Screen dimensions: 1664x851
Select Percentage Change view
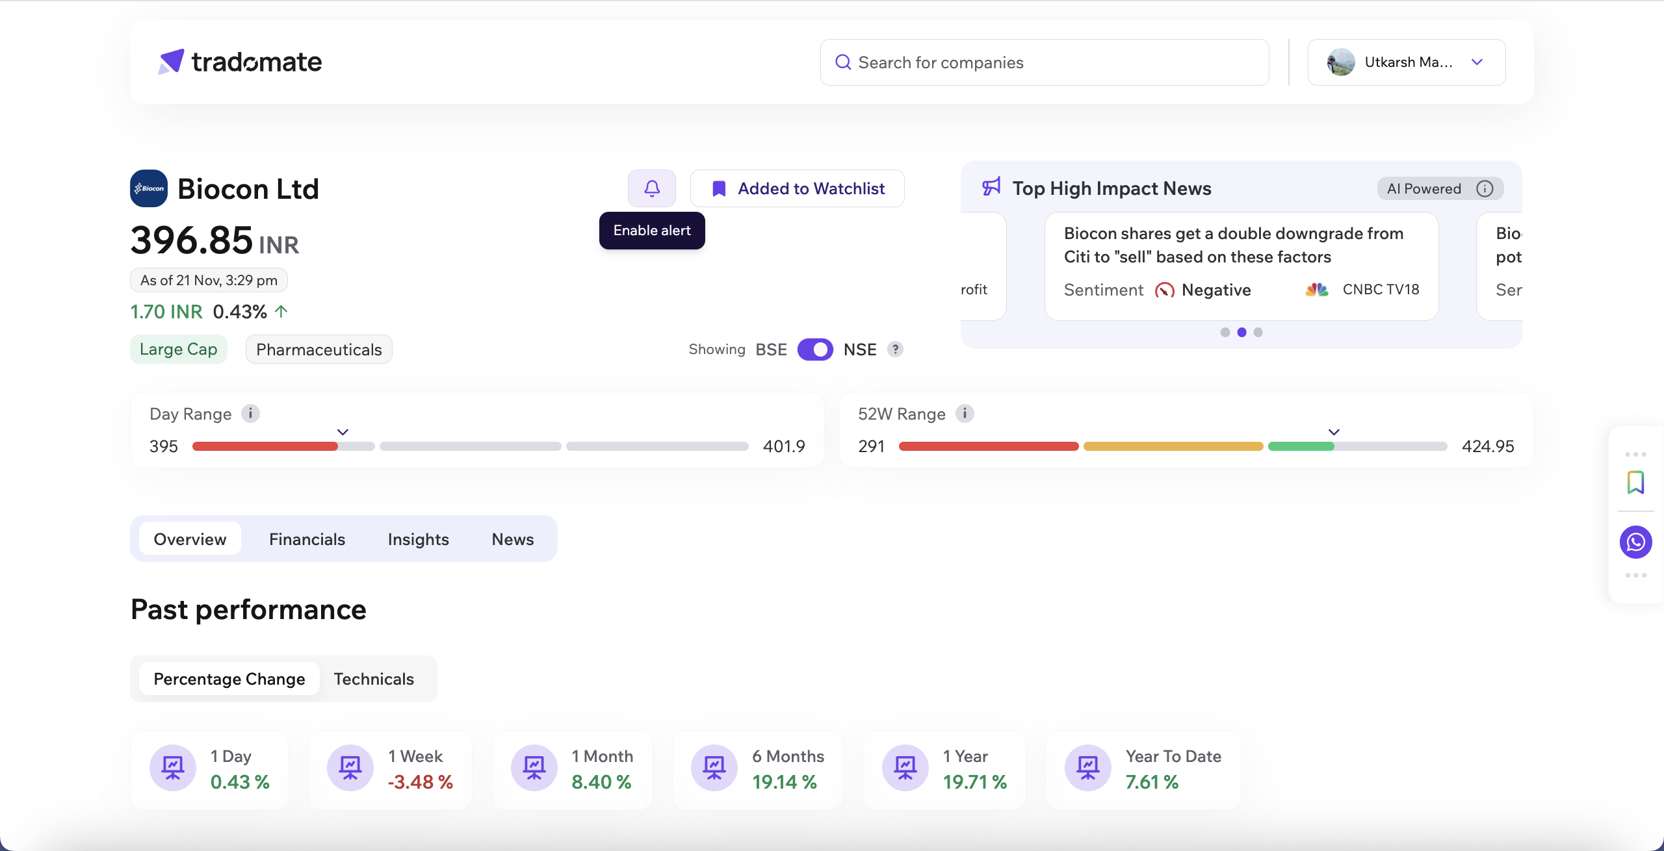pyautogui.click(x=229, y=678)
